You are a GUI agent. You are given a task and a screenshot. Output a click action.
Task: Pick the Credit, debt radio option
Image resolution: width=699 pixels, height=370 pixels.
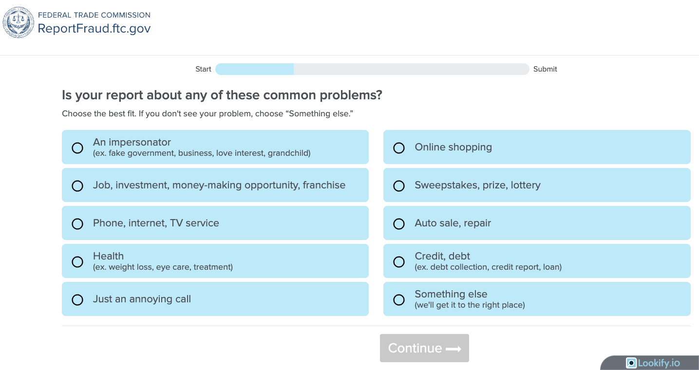399,261
